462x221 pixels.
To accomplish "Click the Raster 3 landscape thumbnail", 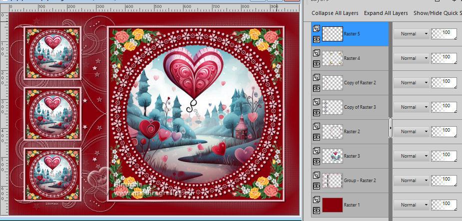I will point(332,156).
